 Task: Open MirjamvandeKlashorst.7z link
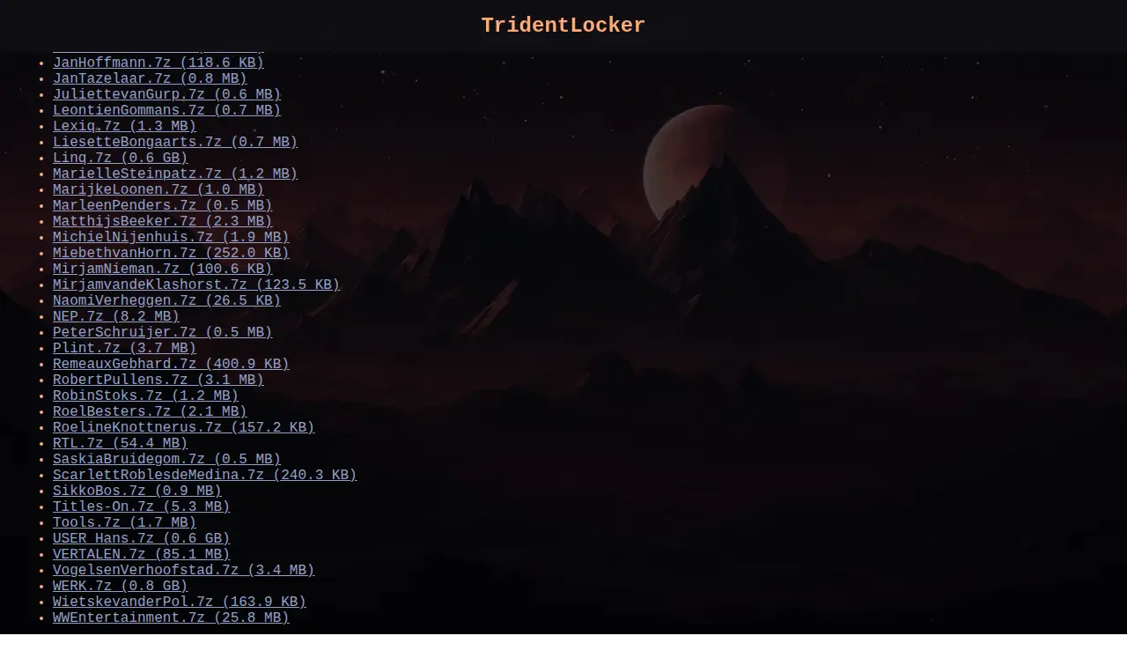196,285
